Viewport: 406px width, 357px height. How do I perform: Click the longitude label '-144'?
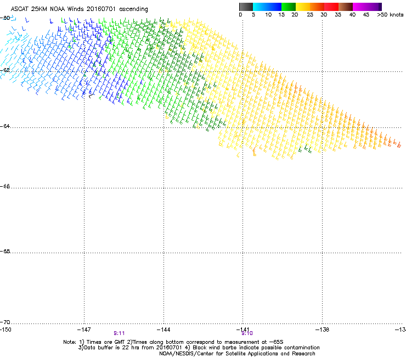point(163,330)
